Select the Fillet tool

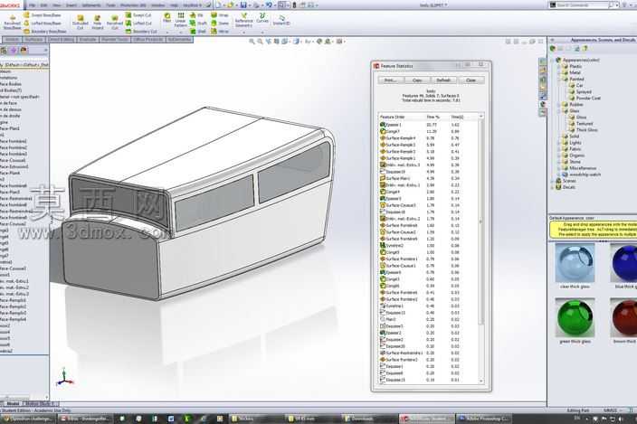click(167, 18)
